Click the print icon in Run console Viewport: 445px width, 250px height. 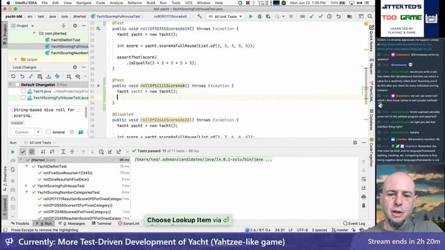[x=364, y=197]
